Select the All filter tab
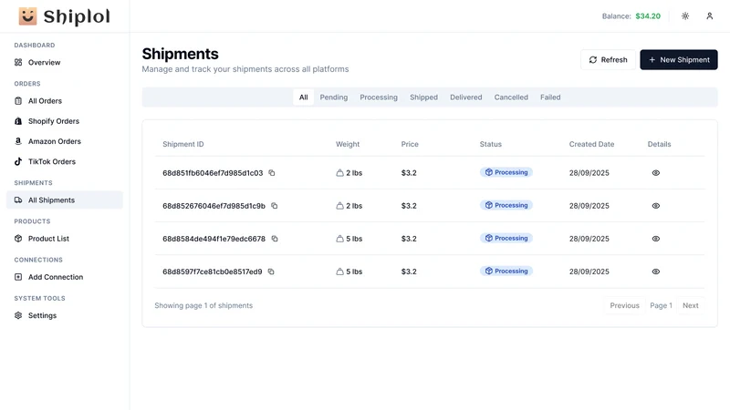This screenshot has height=410, width=730. (304, 97)
